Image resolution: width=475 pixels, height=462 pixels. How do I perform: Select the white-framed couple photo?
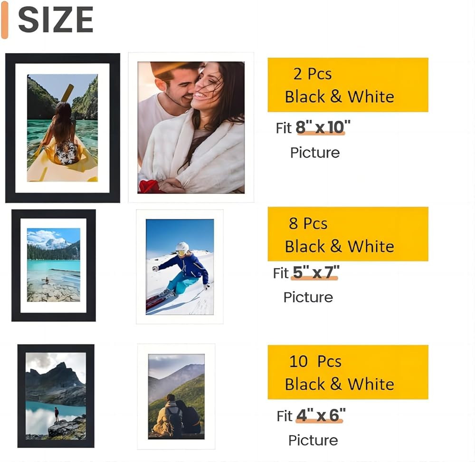(x=191, y=127)
